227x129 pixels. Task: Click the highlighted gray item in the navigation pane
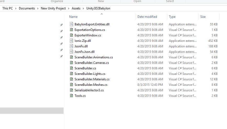click(x=32, y=111)
